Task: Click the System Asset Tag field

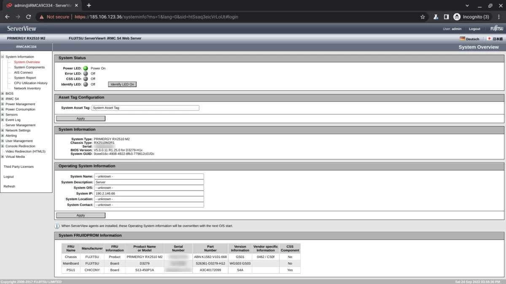Action: coord(145,108)
